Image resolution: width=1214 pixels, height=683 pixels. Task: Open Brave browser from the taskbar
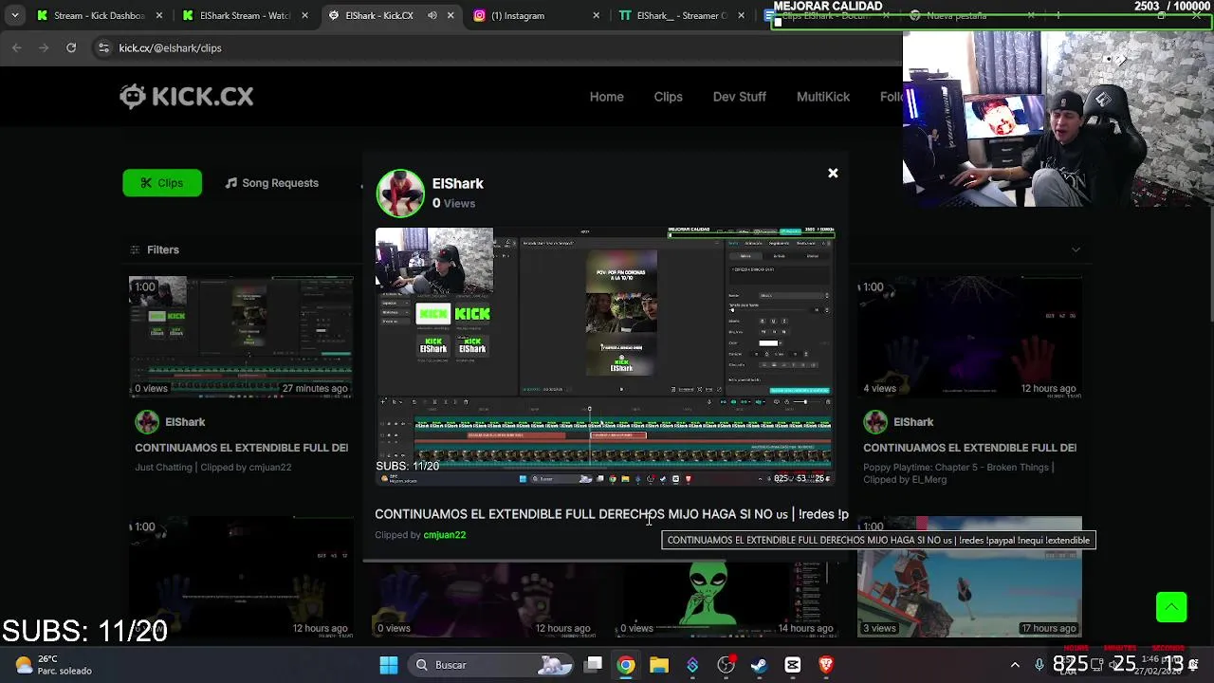coord(825,665)
